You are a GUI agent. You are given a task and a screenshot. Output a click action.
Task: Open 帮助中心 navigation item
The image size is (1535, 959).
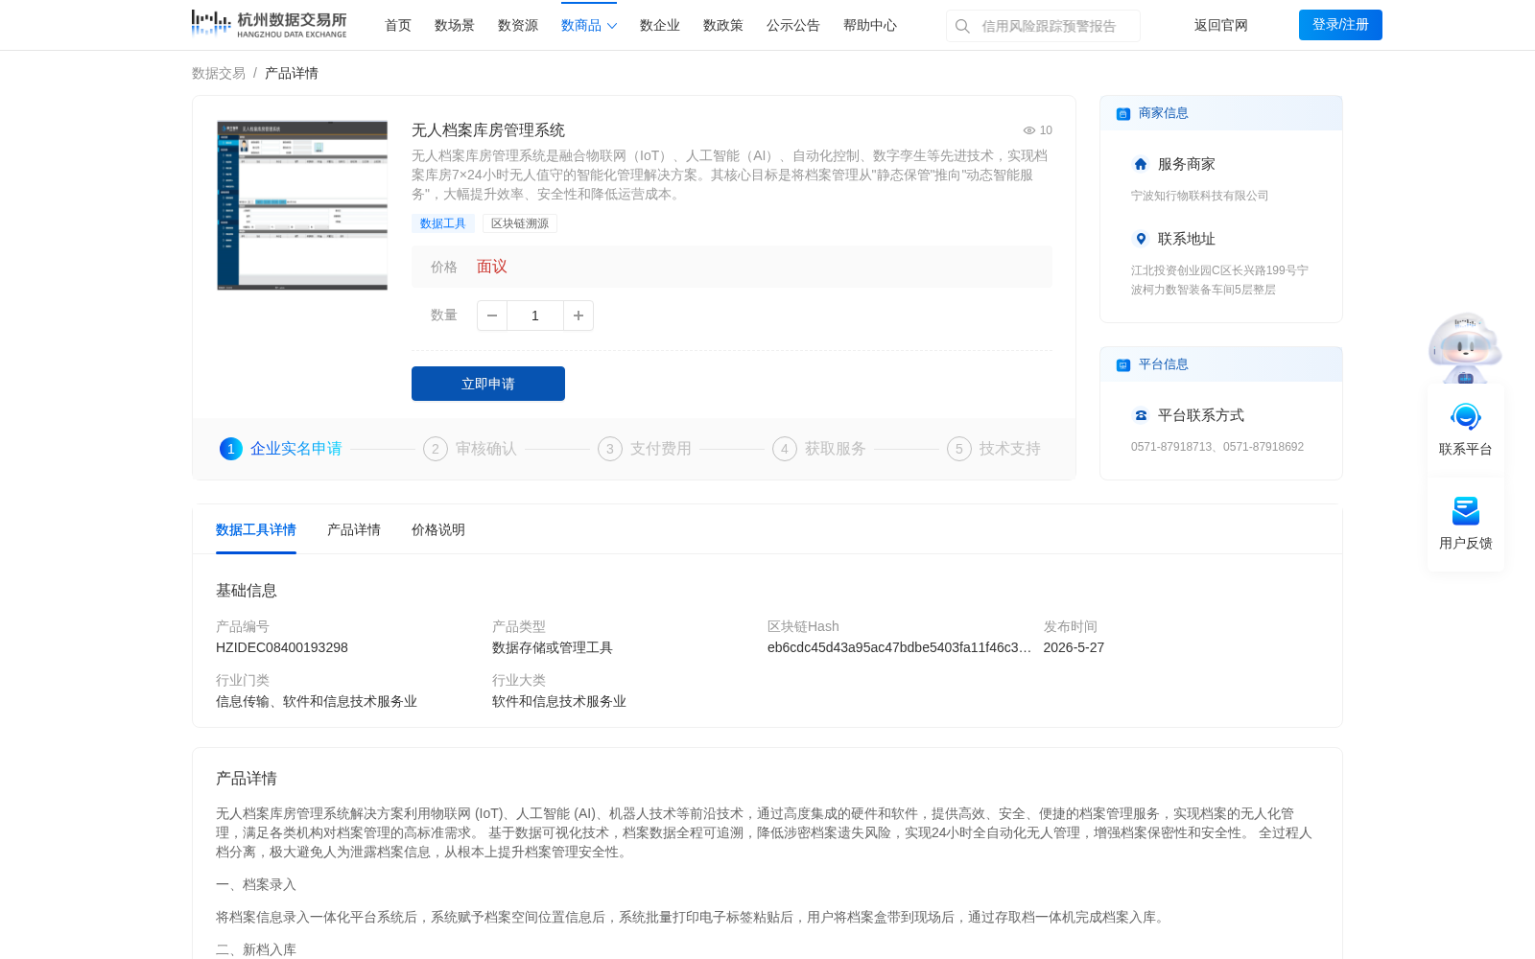[870, 25]
